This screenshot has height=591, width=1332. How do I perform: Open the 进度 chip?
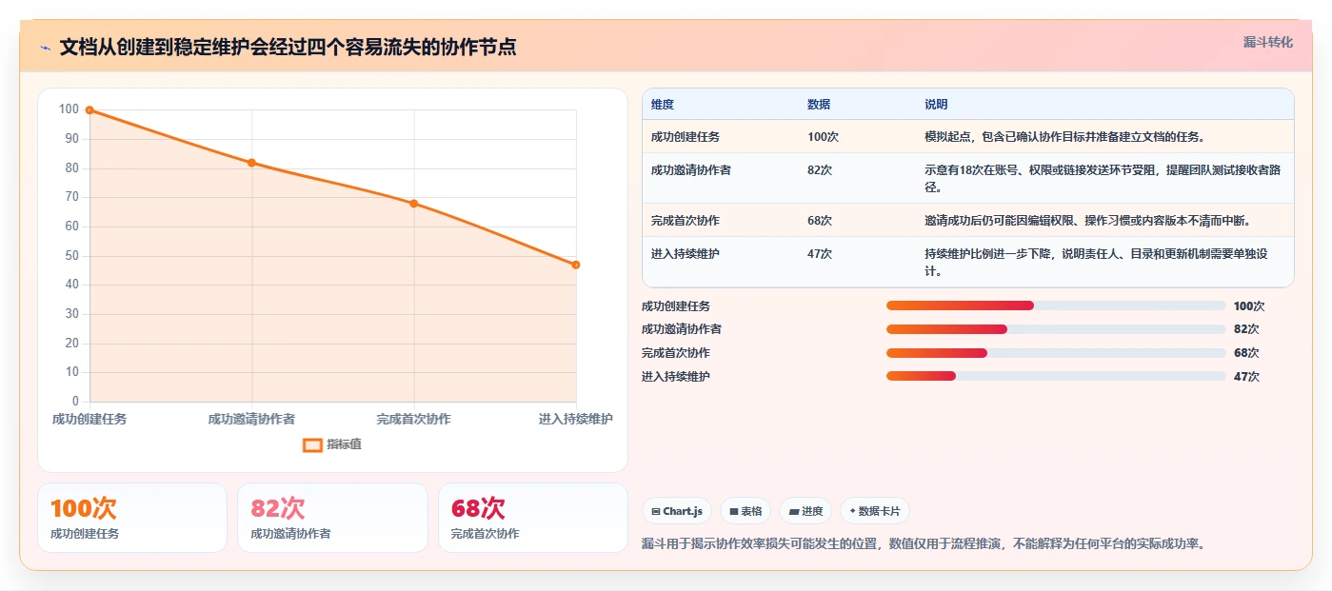(805, 511)
